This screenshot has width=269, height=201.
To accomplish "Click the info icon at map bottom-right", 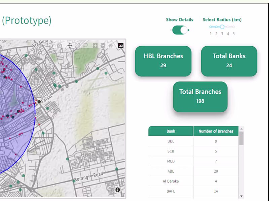I will pyautogui.click(x=118, y=190).
